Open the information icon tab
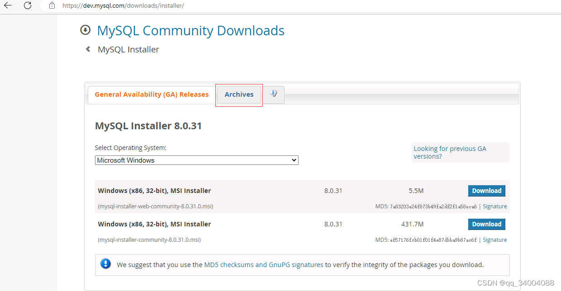The width and height of the screenshot is (561, 291). (x=273, y=94)
